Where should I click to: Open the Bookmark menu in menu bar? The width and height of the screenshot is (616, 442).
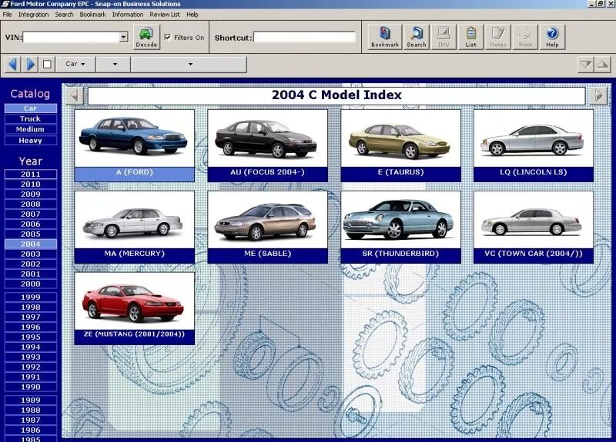92,15
